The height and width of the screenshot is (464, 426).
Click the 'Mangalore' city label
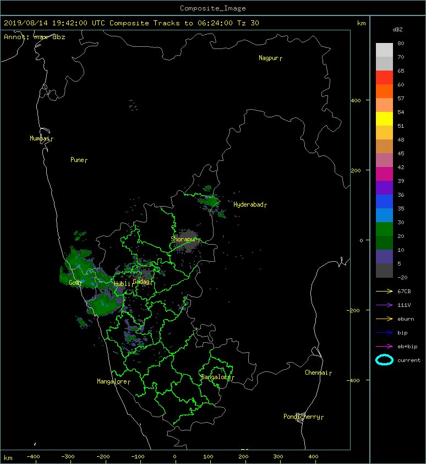click(x=112, y=381)
